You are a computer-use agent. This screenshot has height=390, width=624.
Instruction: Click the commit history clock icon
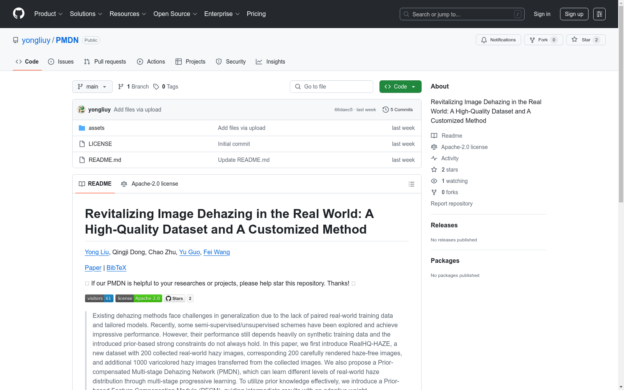pos(386,110)
